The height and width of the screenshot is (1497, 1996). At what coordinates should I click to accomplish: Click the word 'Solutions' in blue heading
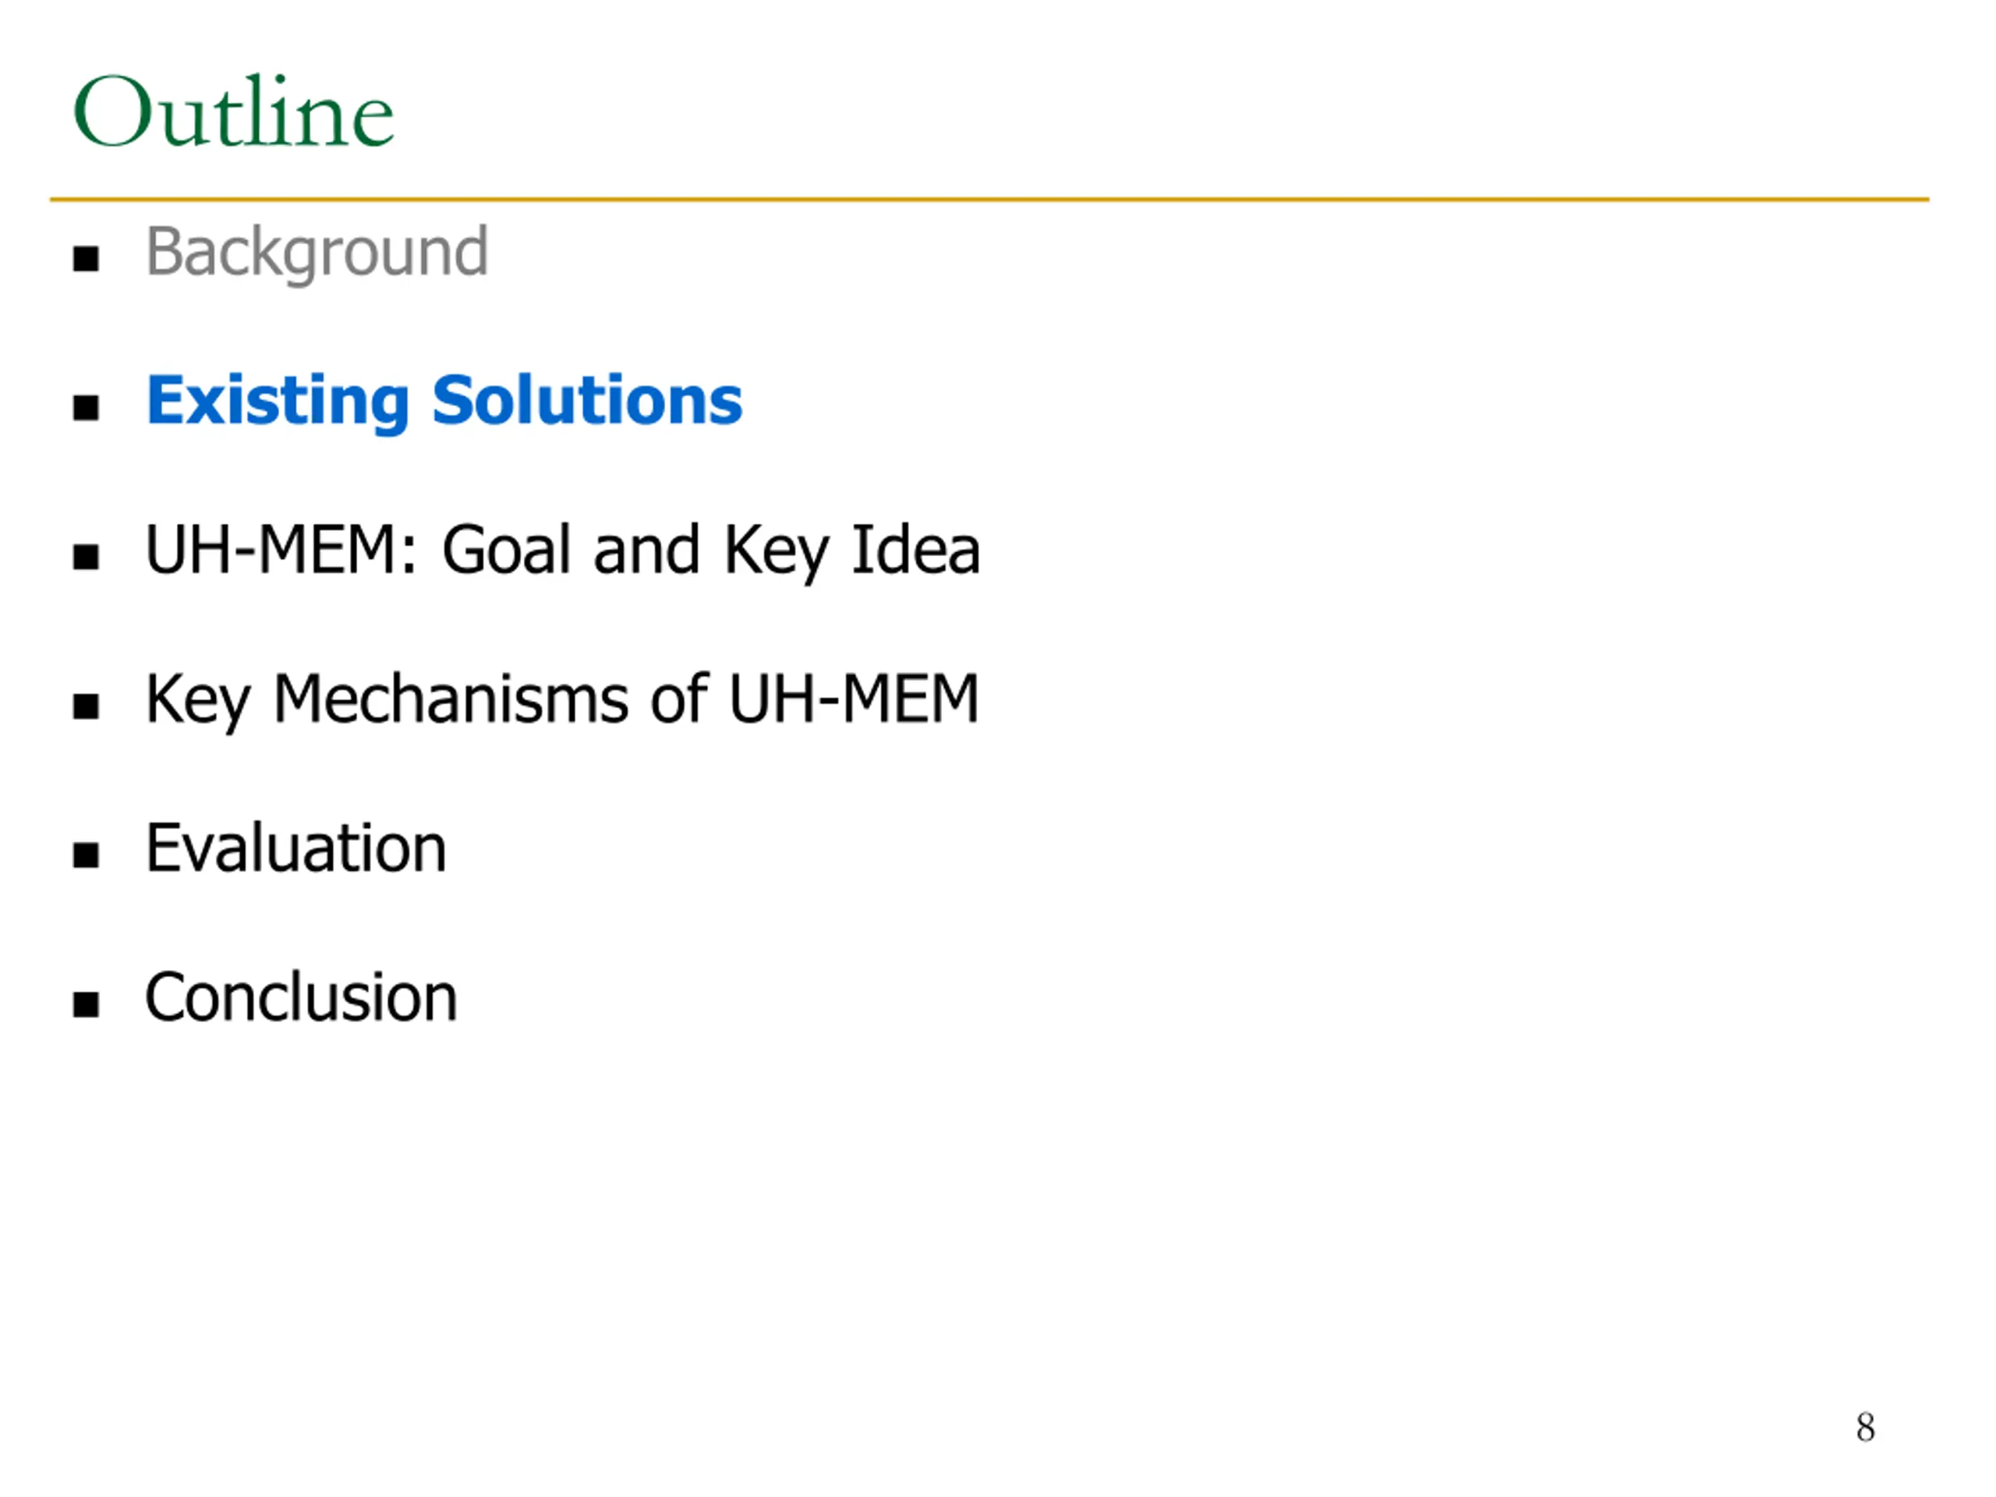pos(587,400)
